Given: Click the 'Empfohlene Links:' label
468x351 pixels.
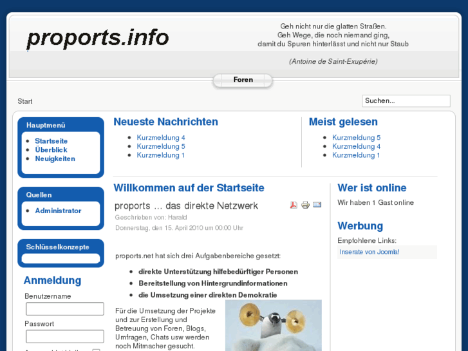Looking at the screenshot, I should click(367, 240).
